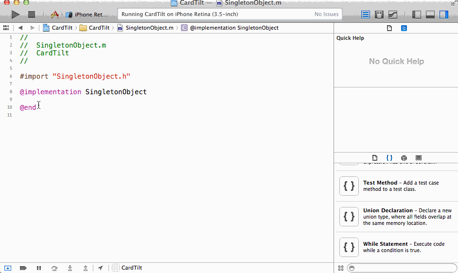Click SingletonObject.m in jump bar
Viewport: 458px width, 273px height.
pos(145,28)
